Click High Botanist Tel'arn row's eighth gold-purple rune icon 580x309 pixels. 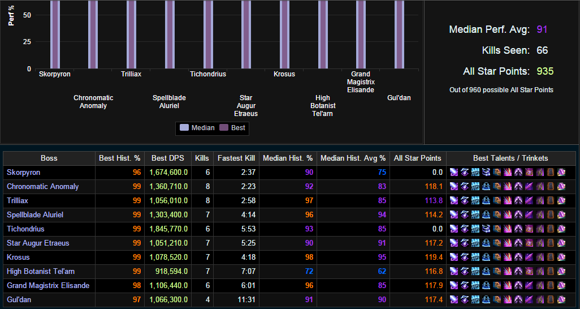[x=529, y=271]
